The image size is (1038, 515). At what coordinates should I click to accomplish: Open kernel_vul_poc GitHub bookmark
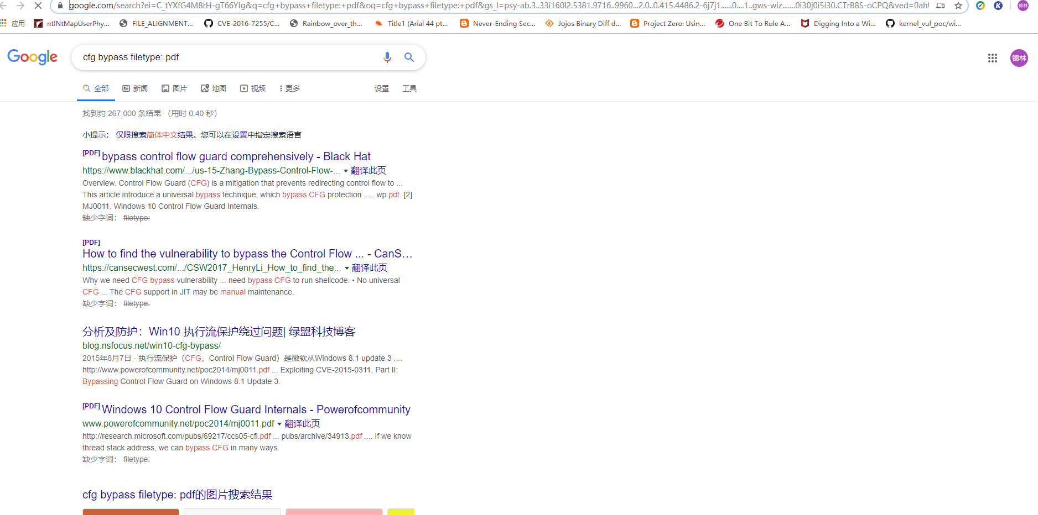point(923,23)
